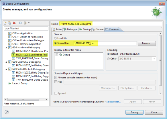
Task: Switch to the Main tab
Action: (57, 29)
